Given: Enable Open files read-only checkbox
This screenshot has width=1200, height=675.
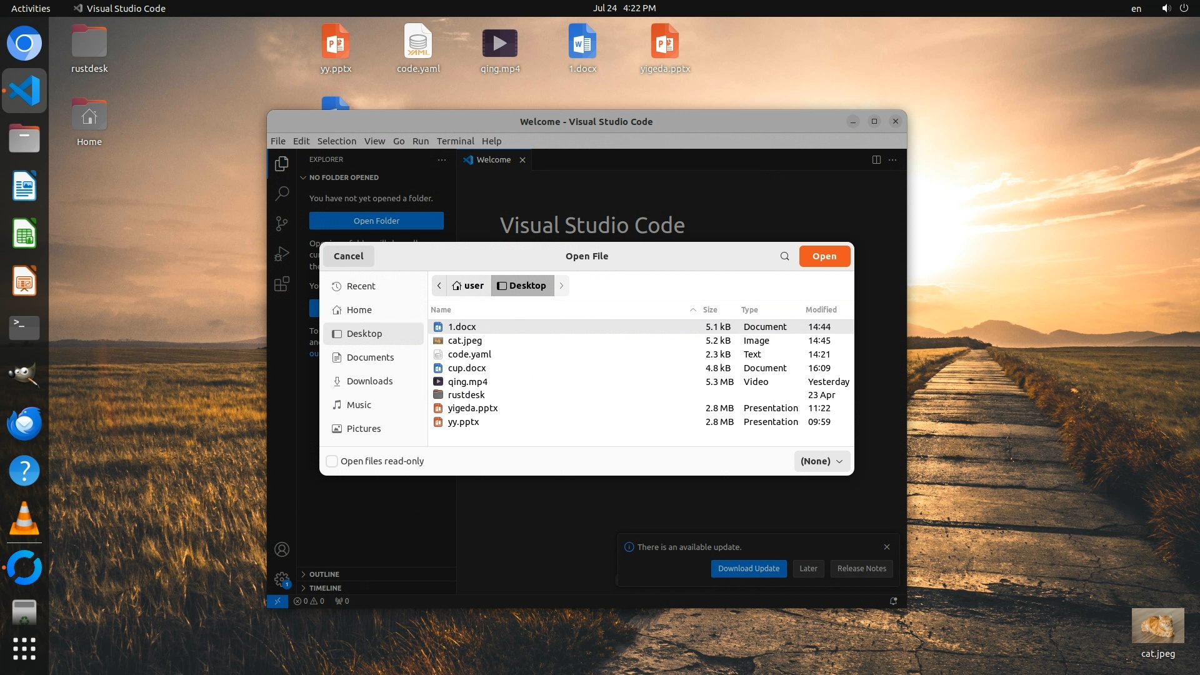Looking at the screenshot, I should (x=332, y=461).
